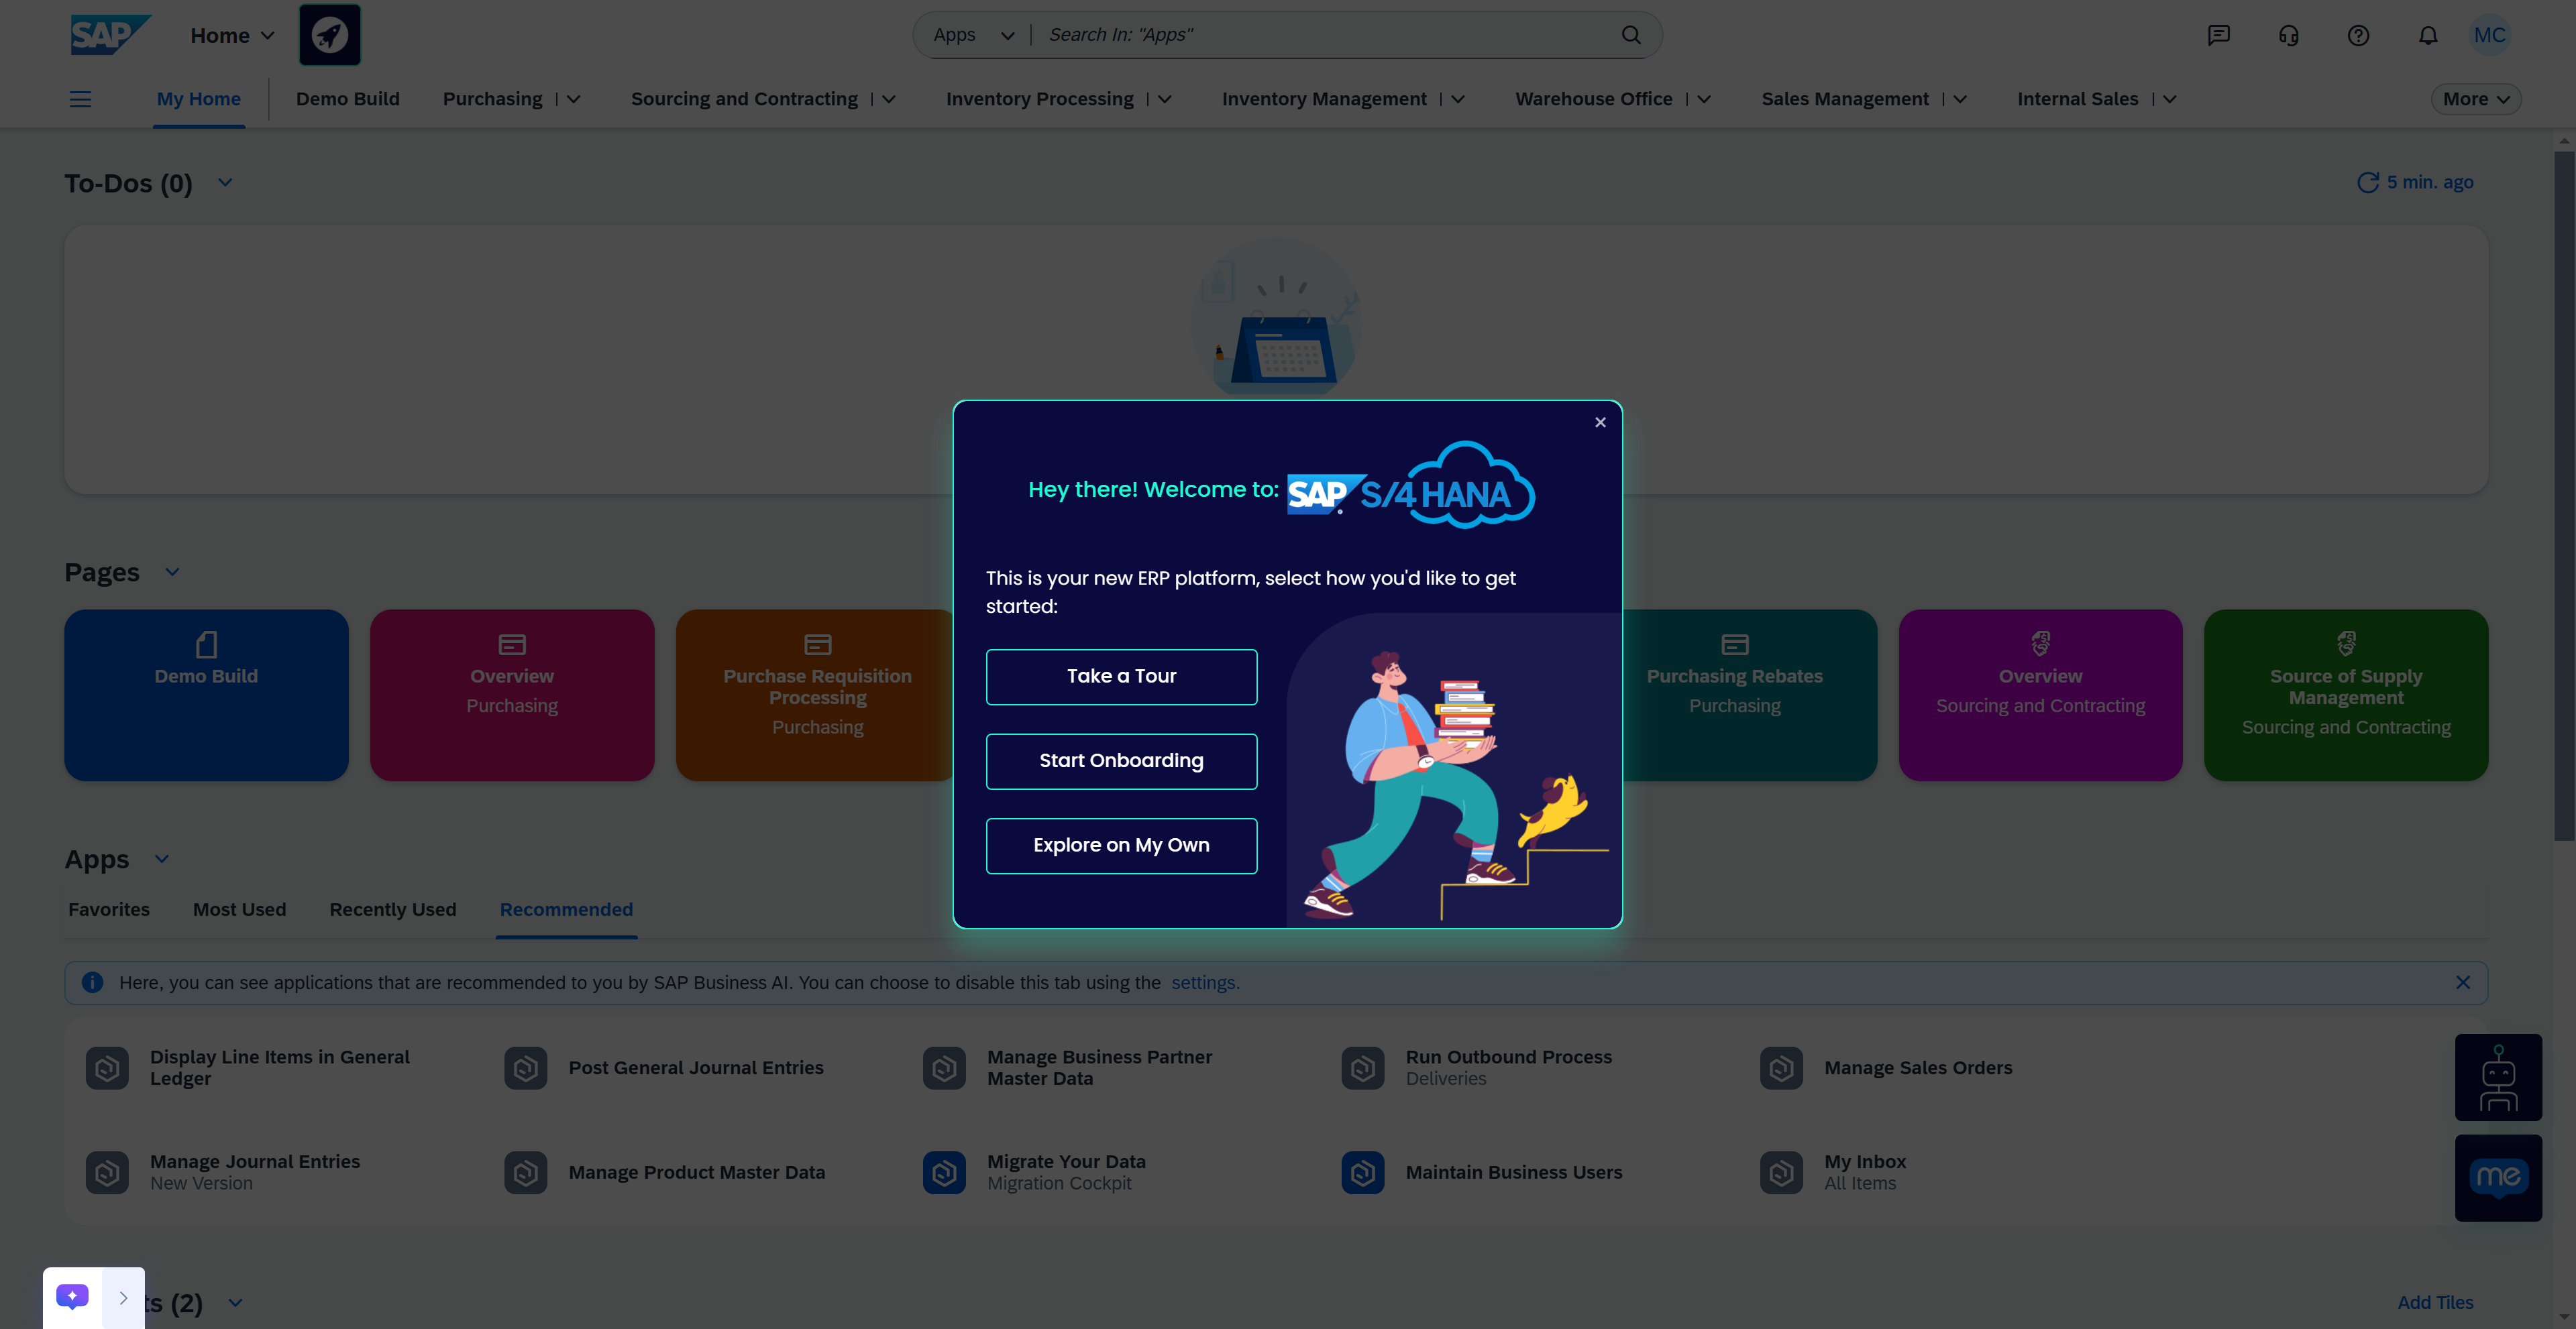This screenshot has width=2576, height=1329.
Task: Expand Inventory Processing chevron
Action: point(1165,99)
